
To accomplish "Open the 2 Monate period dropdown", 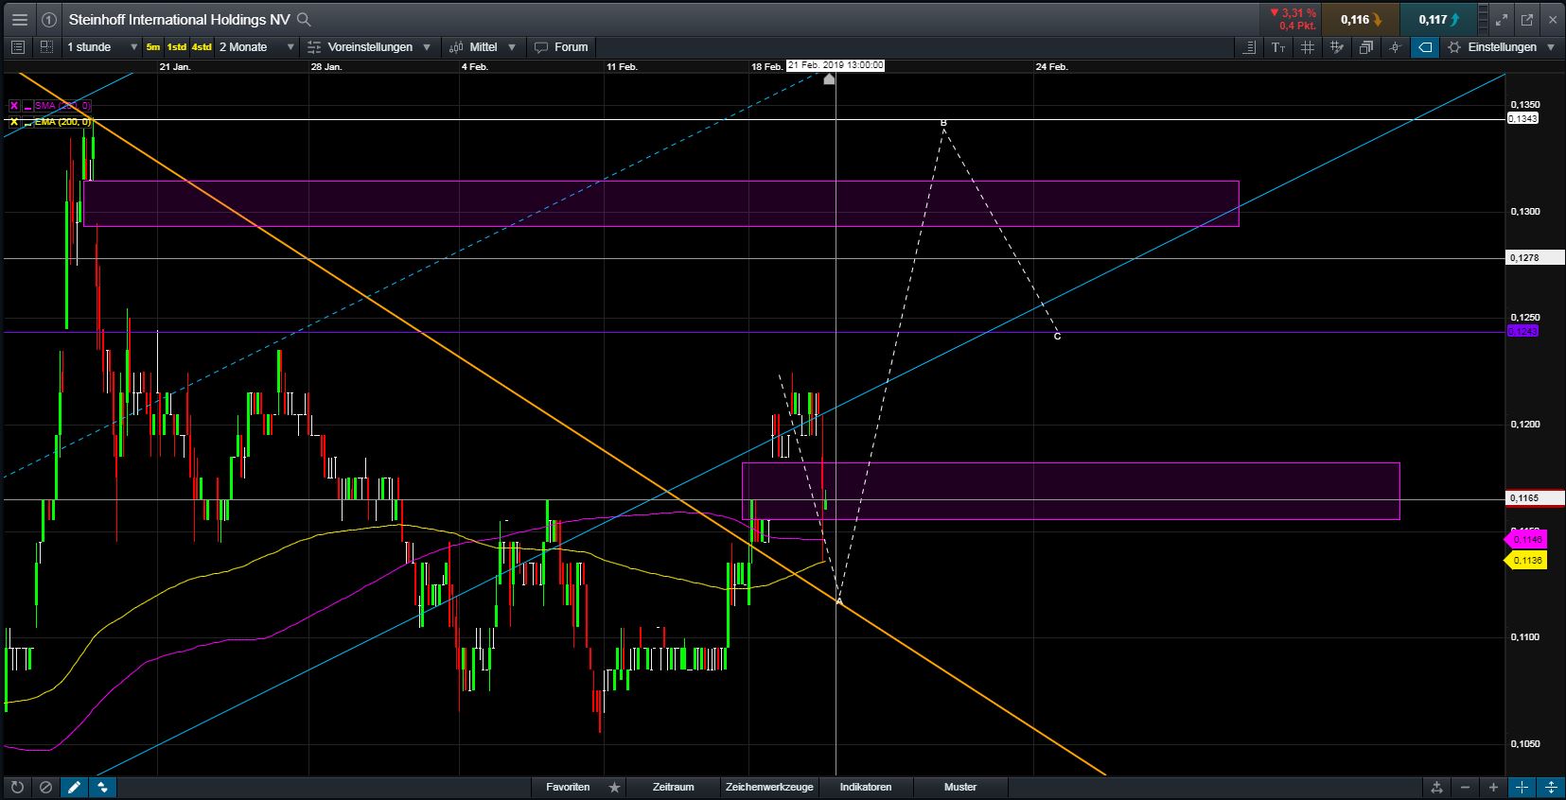I will tap(256, 47).
